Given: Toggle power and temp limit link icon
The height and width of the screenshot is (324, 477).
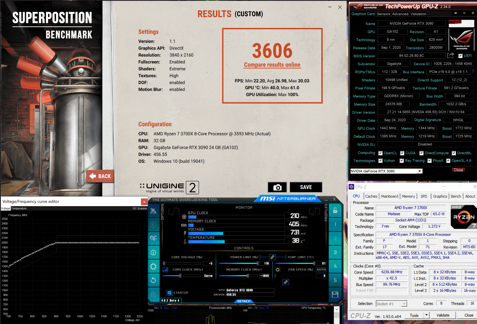Looking at the screenshot, I should click(x=272, y=257).
